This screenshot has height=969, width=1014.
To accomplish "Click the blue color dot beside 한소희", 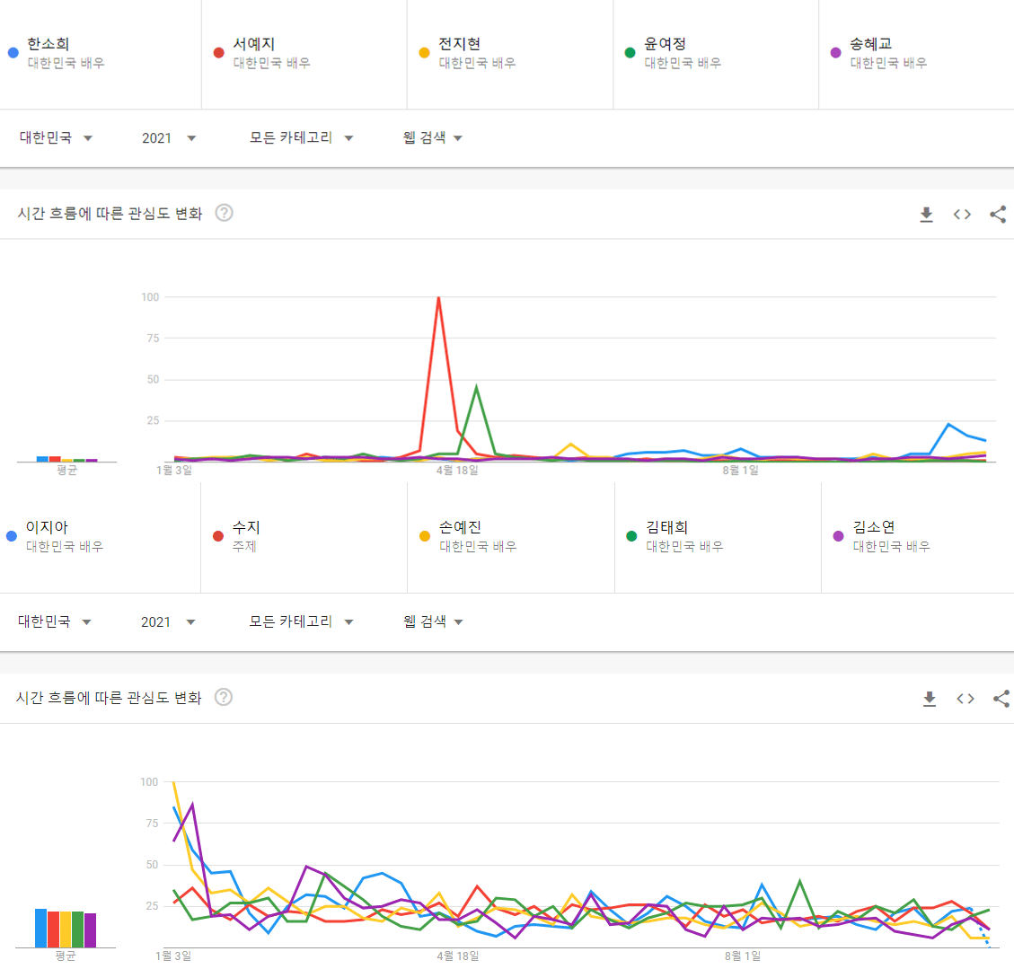I will [13, 53].
